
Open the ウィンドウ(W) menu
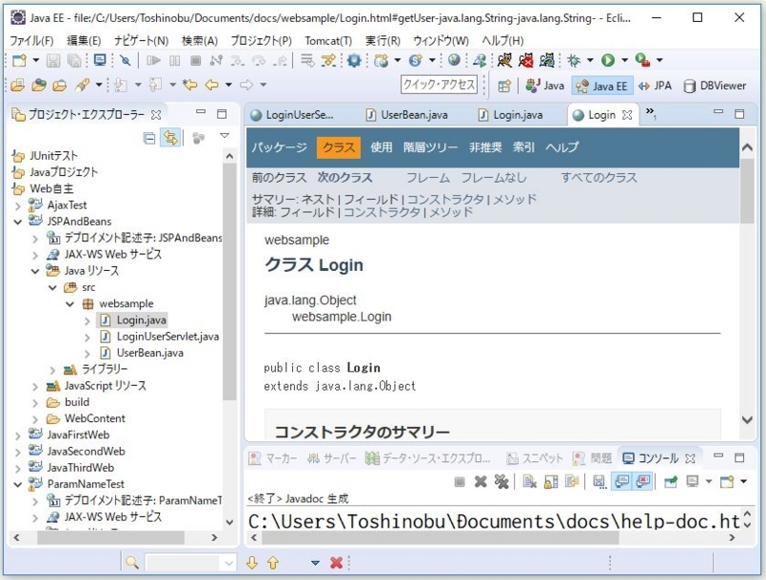click(441, 40)
